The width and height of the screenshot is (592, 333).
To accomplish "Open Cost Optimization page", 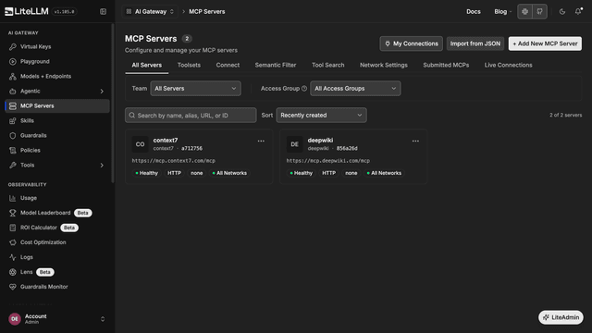I will click(x=57, y=242).
